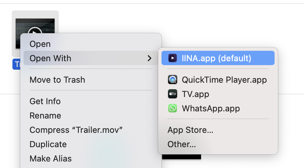Click the Apple TV app icon
The image size is (304, 168).
[172, 94]
